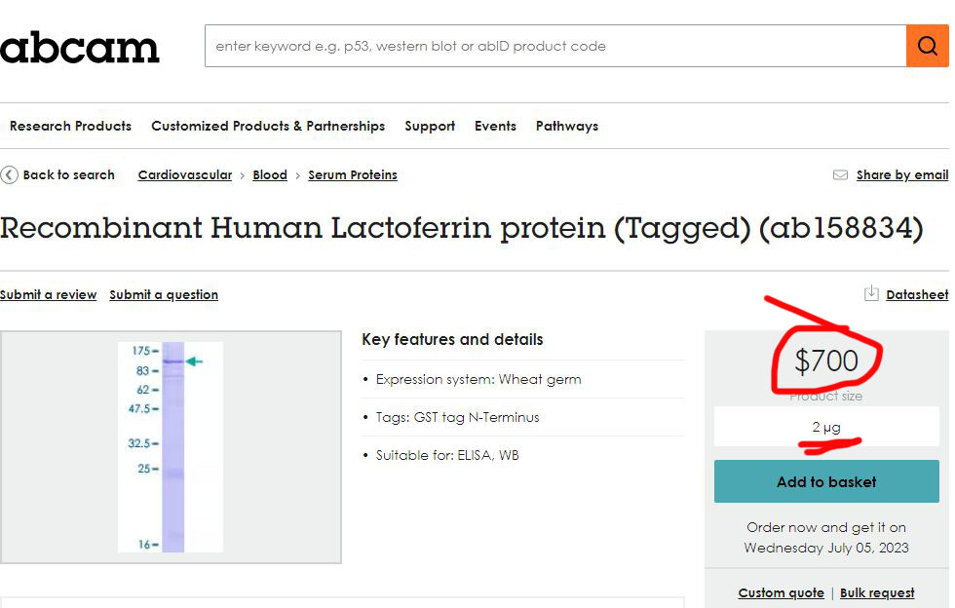Enlarge the western blot gel thumbnail

[171, 447]
